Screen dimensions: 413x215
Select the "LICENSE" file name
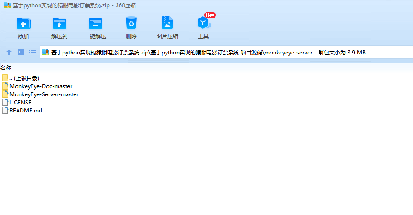(20, 102)
